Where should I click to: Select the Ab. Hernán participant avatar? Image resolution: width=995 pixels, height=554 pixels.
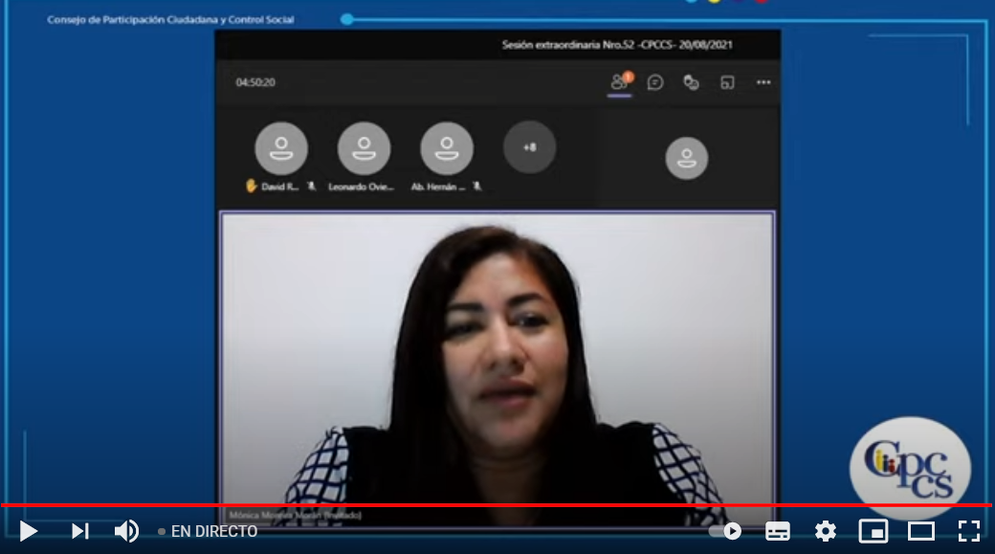pos(447,148)
